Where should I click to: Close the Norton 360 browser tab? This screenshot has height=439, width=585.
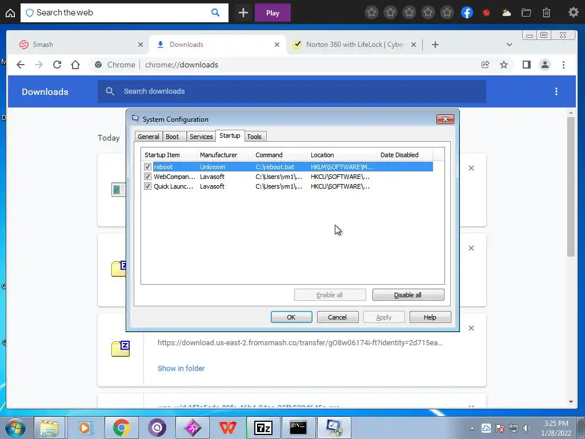point(414,45)
